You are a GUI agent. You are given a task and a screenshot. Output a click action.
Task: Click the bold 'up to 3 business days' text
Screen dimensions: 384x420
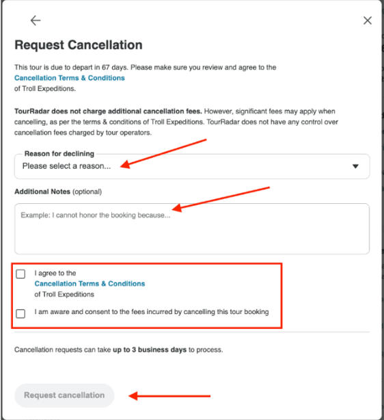click(x=150, y=350)
